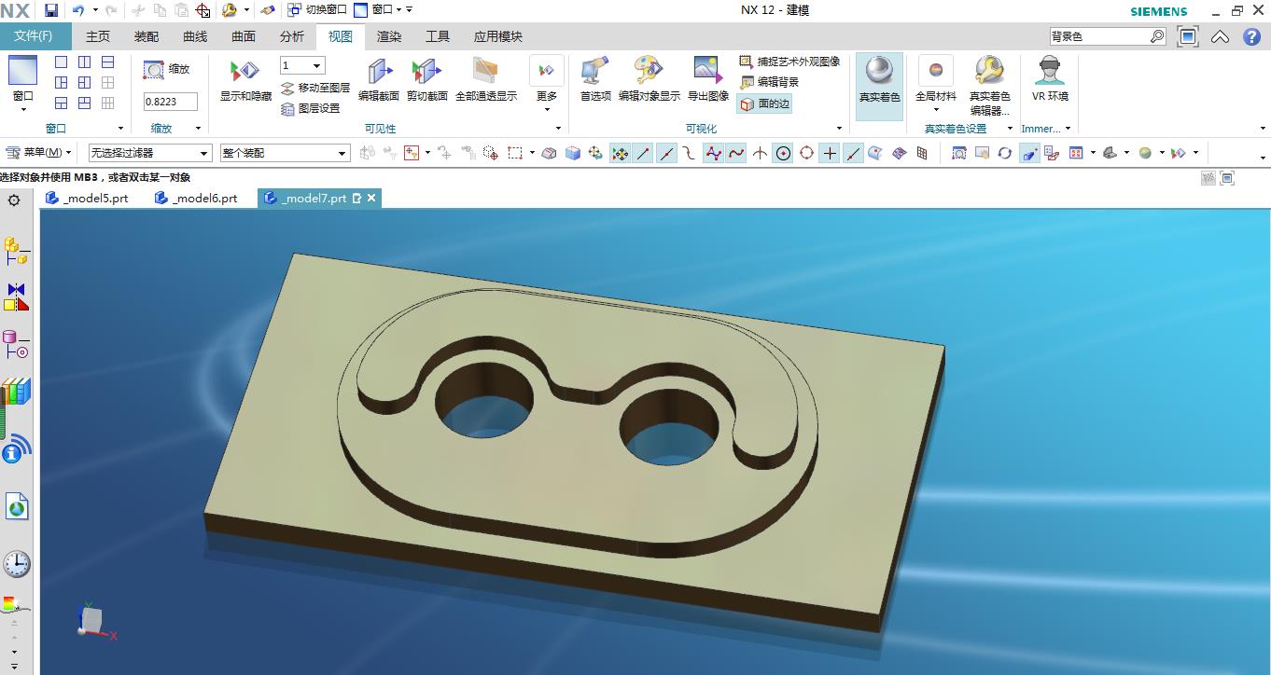The width and height of the screenshot is (1271, 675).
Task: Open the True Shading Editor
Action: 989,85
